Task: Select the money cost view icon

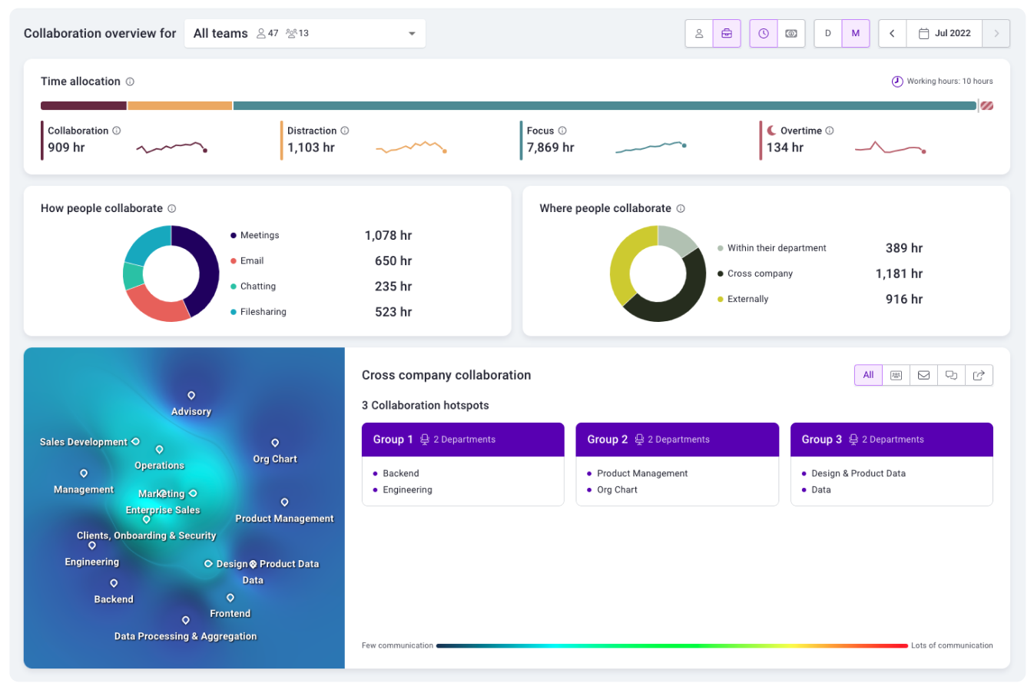Action: pos(792,33)
